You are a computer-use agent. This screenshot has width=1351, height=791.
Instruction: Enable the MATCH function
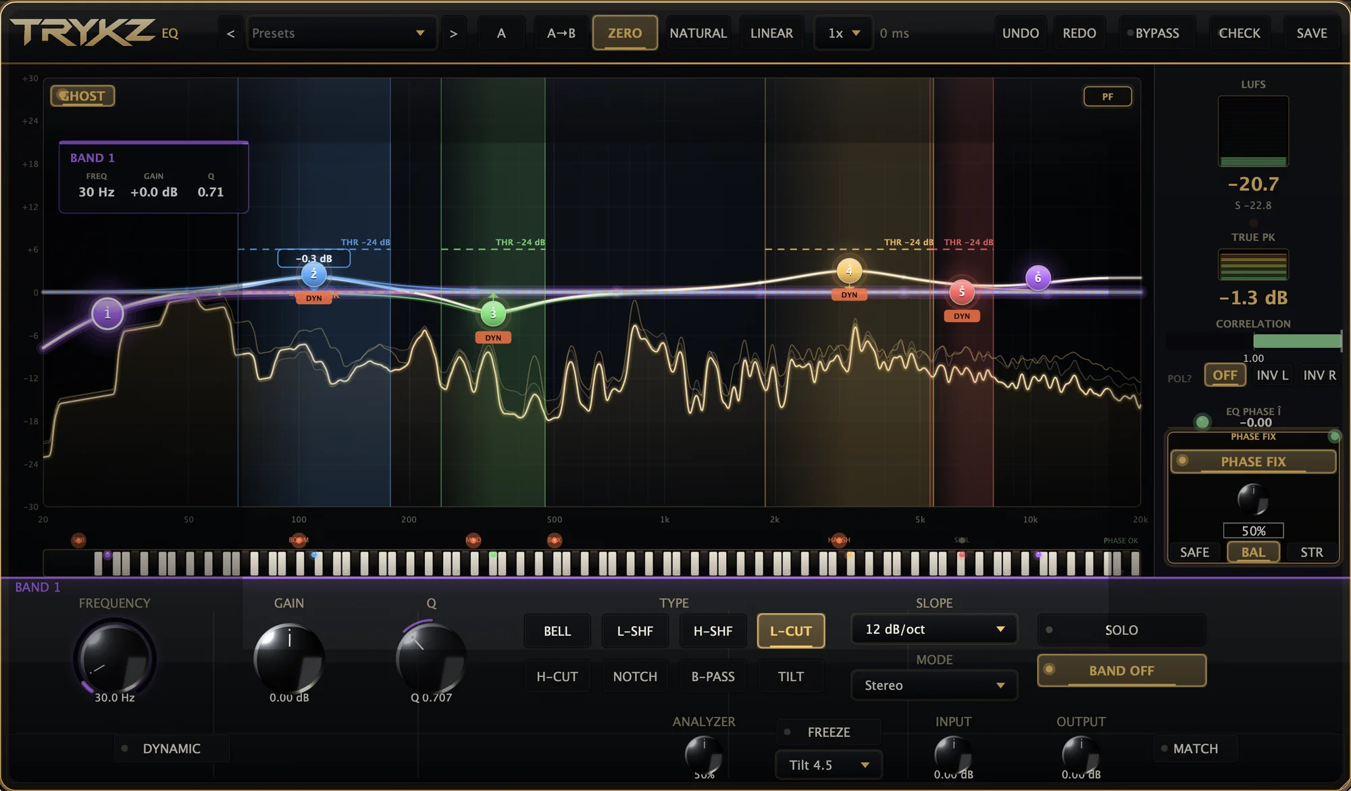click(1196, 748)
